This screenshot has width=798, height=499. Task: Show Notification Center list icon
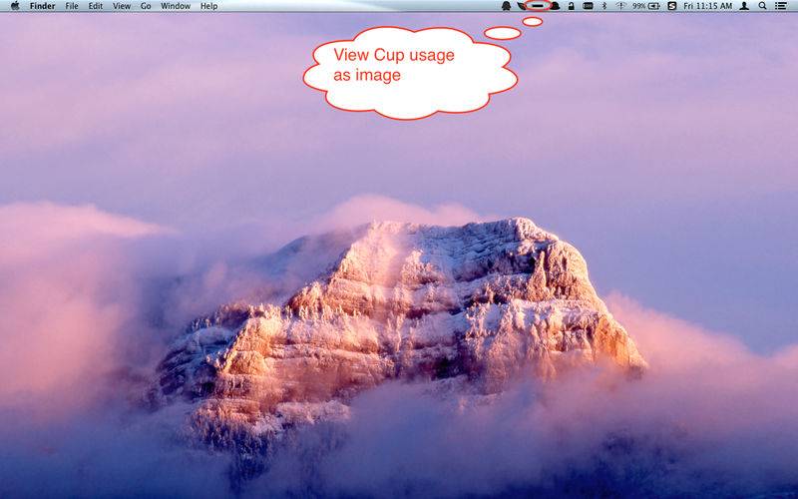[x=780, y=6]
